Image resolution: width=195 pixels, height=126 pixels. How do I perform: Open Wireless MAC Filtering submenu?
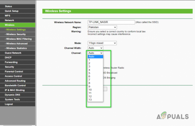click(18, 39)
